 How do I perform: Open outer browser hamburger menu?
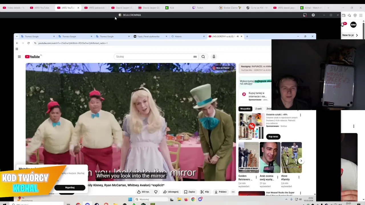(361, 15)
